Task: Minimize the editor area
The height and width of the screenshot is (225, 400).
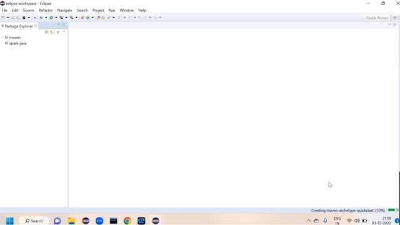Action: [x=389, y=24]
